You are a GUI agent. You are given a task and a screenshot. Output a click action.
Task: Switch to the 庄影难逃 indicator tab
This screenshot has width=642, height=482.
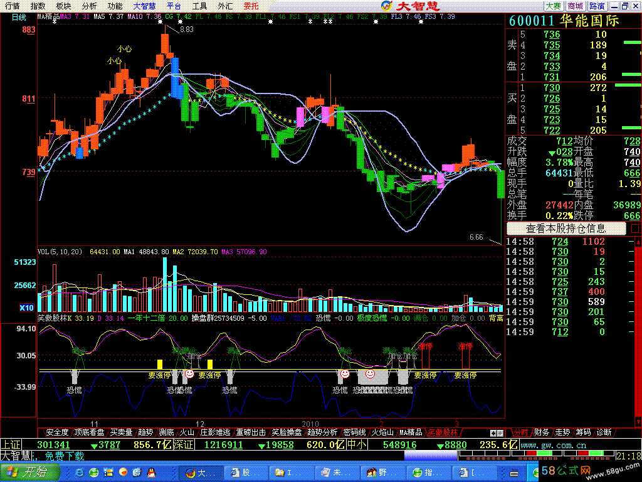216,432
